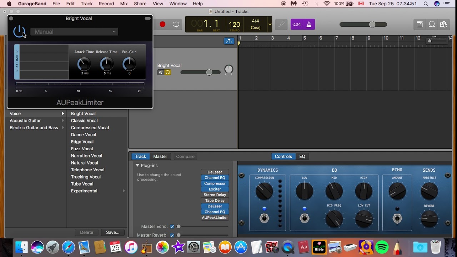Toggle the metronome button
Image resolution: width=457 pixels, height=257 pixels.
tap(309, 24)
